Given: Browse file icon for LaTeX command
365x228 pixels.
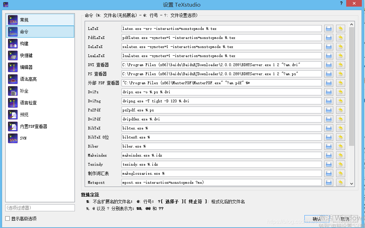Looking at the screenshot, I should 329,29.
